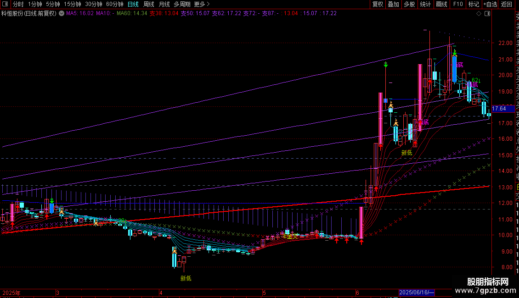Screen dimensions: 519x298
Task: Switch to 日线 daily chart tab
Action: [x=133, y=4]
